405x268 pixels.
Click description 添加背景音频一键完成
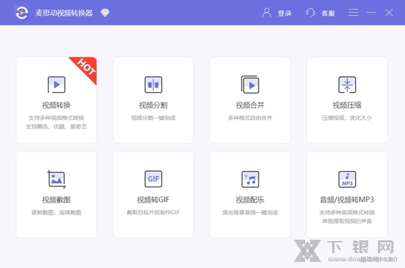[x=250, y=213]
